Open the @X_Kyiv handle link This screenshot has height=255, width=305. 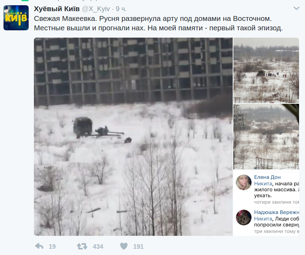tap(96, 9)
